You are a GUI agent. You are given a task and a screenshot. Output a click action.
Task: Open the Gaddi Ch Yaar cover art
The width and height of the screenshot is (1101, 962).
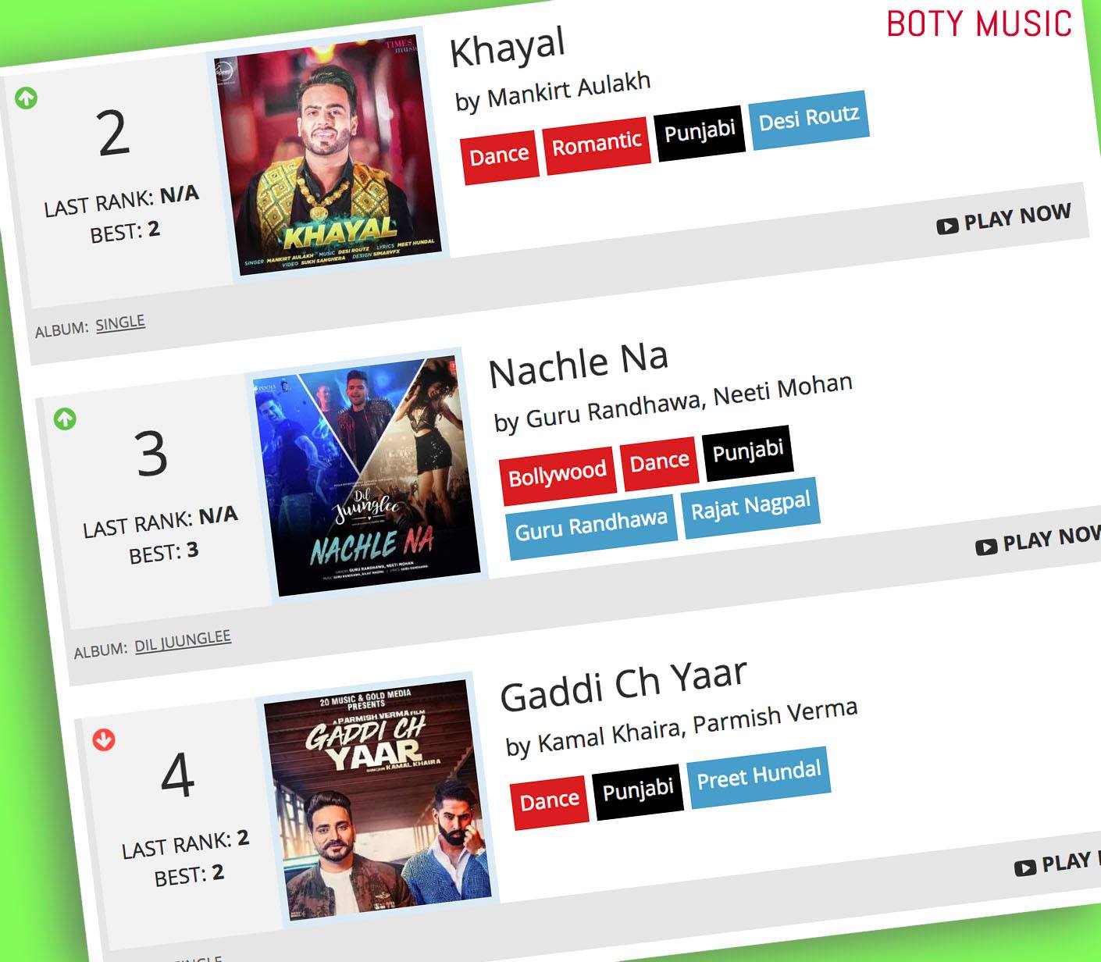click(x=378, y=800)
